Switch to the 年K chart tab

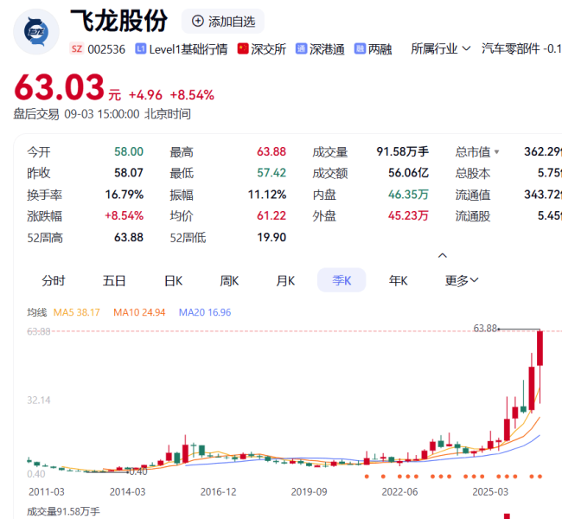tap(399, 280)
